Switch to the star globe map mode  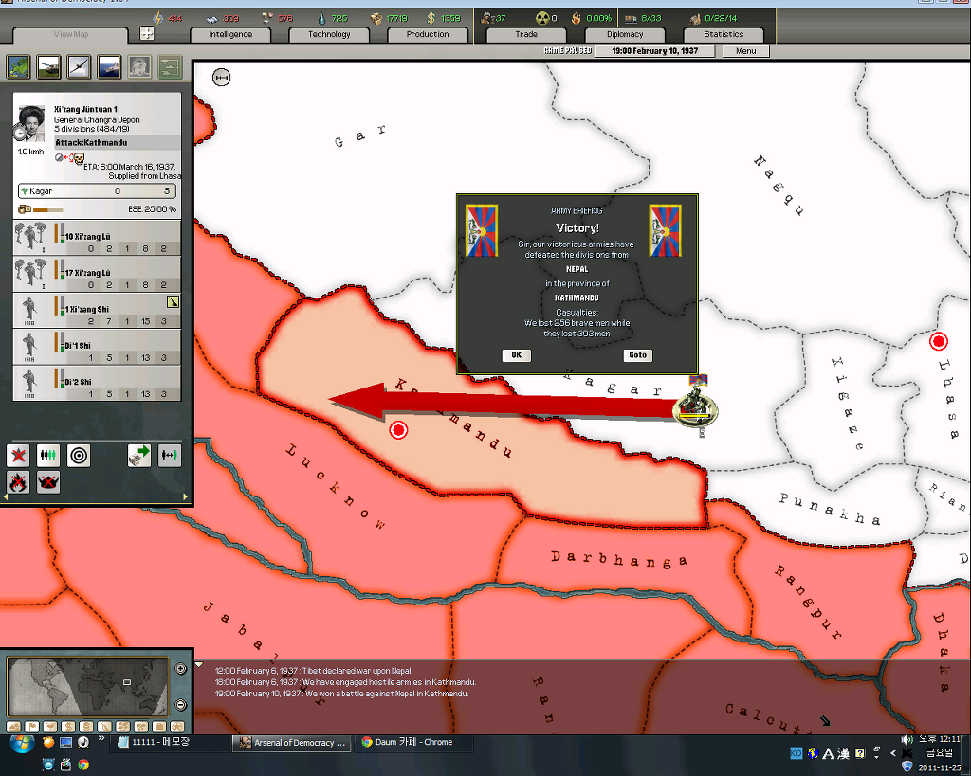click(x=177, y=727)
